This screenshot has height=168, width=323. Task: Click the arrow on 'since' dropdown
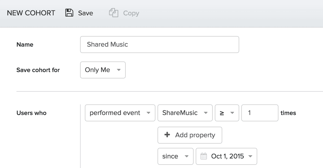[x=186, y=156]
